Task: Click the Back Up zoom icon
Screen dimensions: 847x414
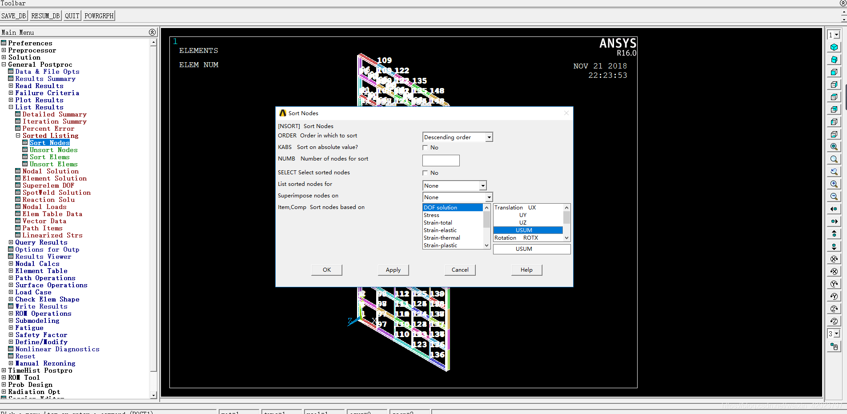Action: [x=834, y=172]
